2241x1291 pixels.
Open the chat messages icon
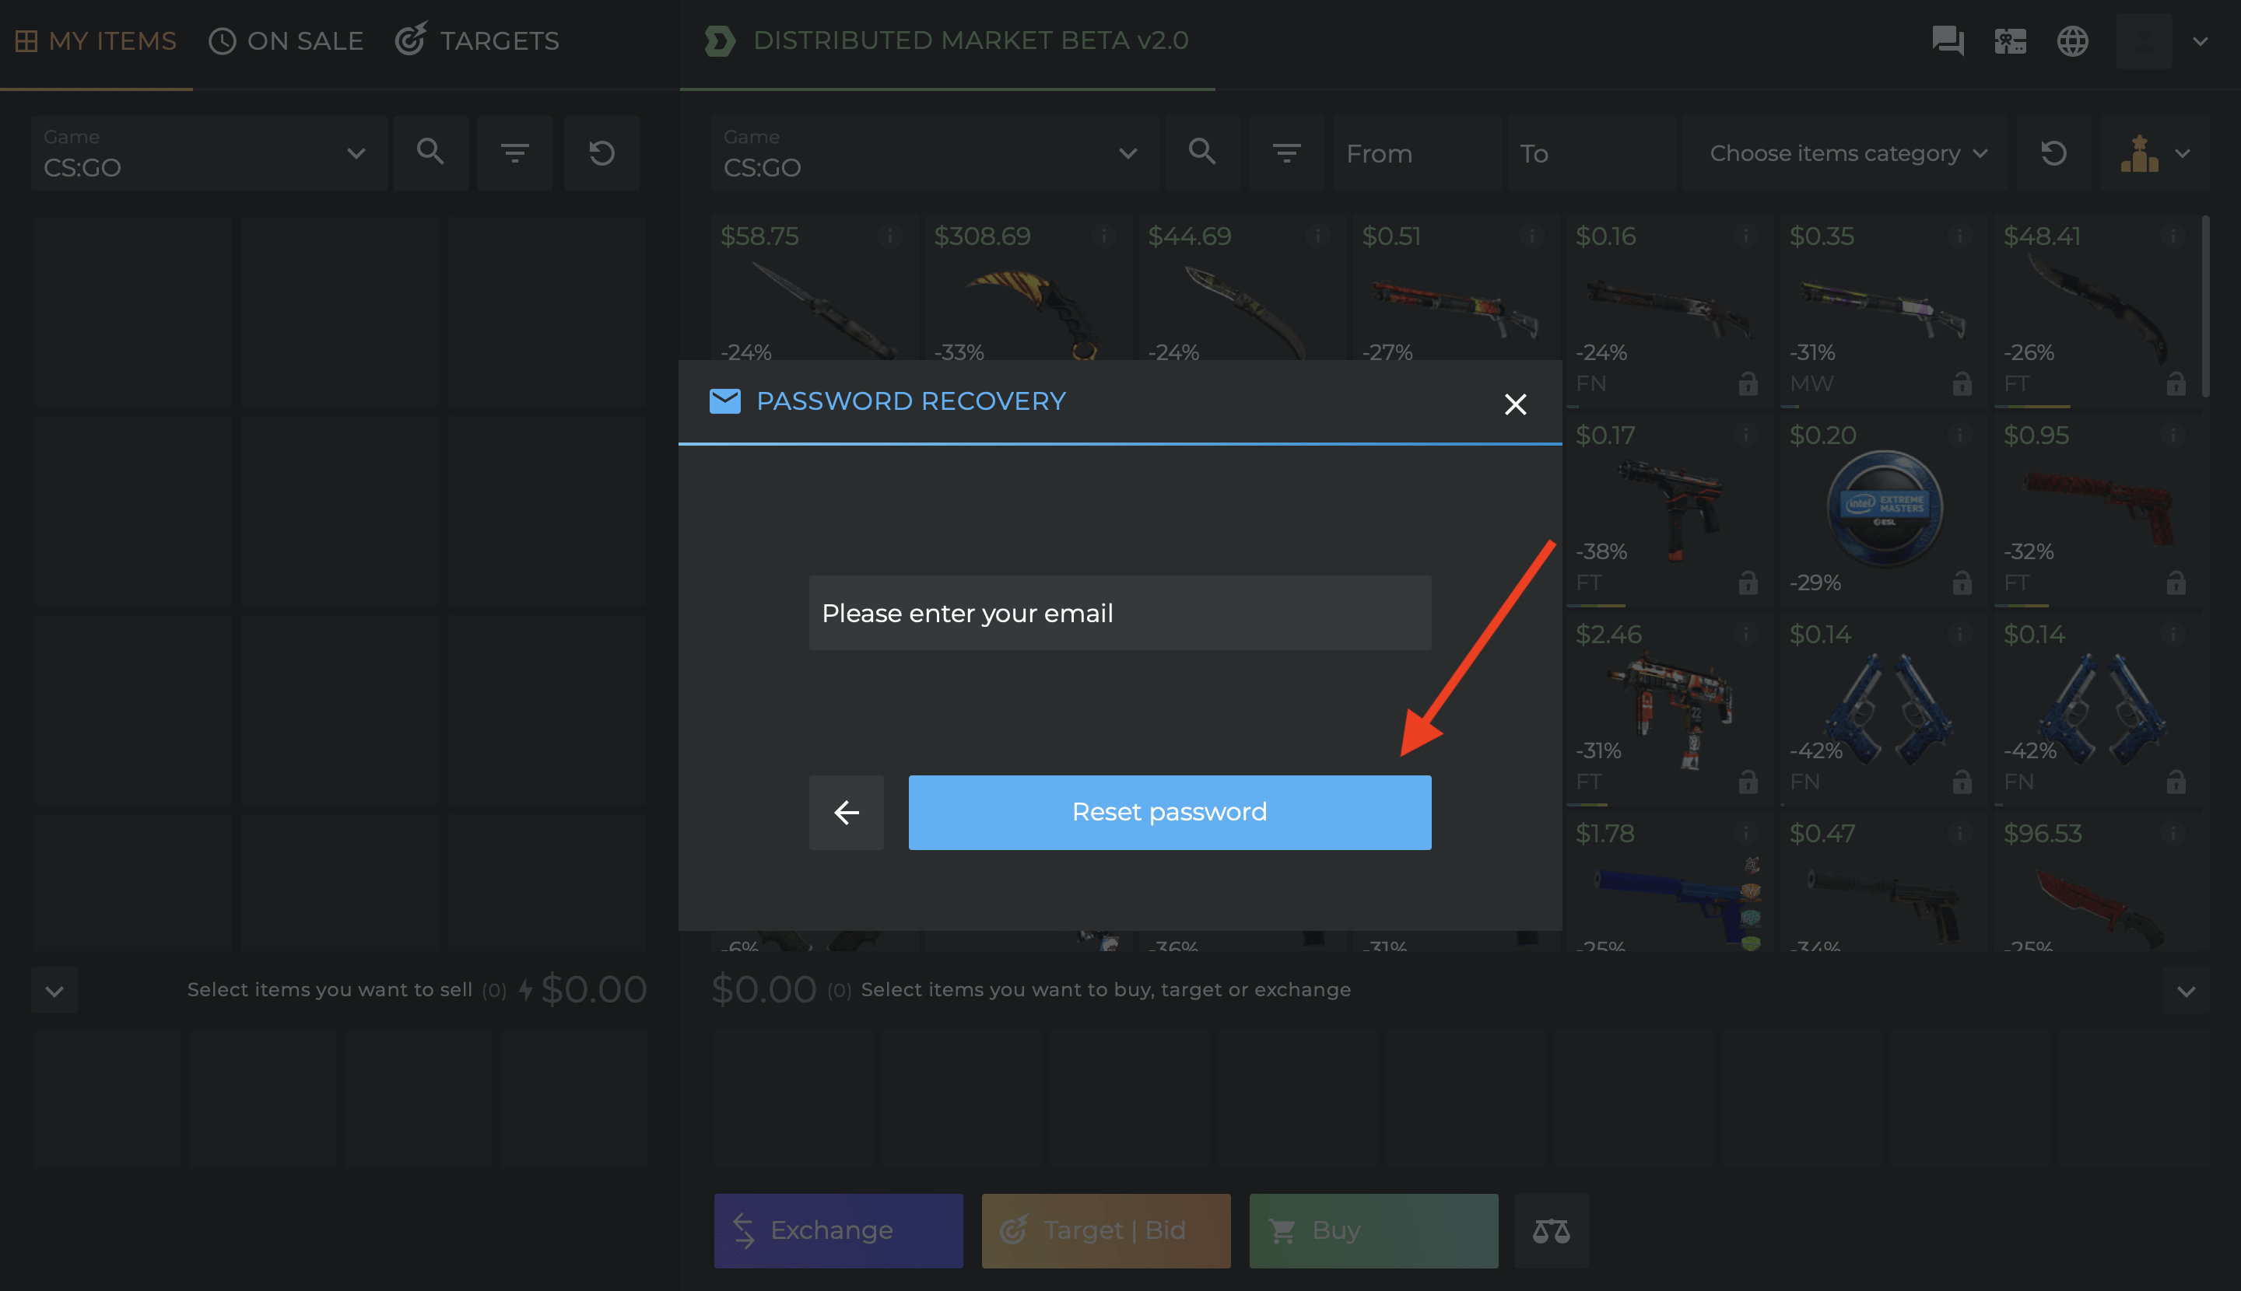pos(1948,40)
